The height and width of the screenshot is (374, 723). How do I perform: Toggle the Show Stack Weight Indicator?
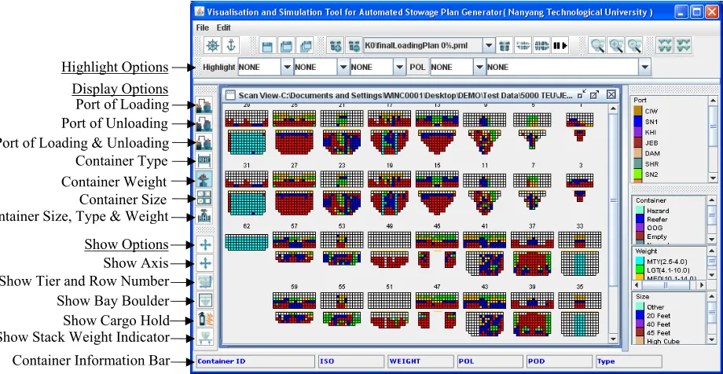(204, 338)
